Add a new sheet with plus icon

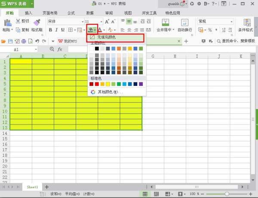(x=47, y=187)
